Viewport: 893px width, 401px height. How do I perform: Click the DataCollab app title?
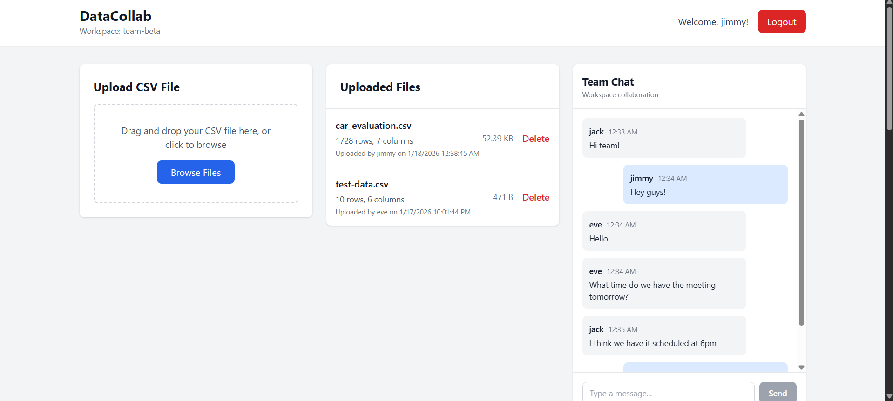tap(115, 16)
